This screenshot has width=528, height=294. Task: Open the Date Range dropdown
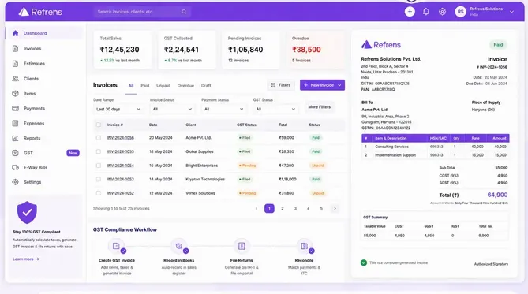pyautogui.click(x=118, y=109)
